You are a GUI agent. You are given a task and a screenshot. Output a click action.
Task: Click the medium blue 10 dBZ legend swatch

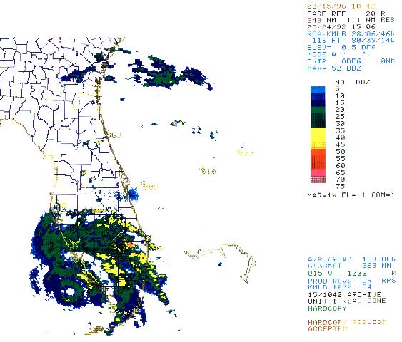click(x=318, y=96)
